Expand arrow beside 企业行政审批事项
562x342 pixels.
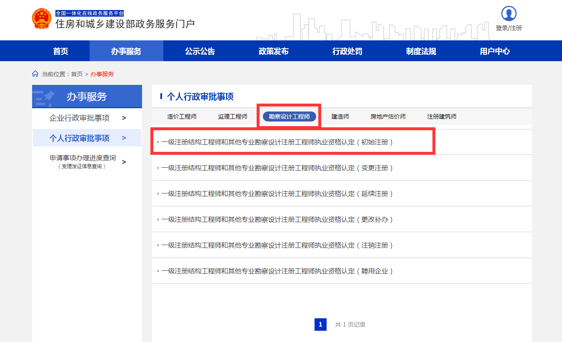[124, 118]
